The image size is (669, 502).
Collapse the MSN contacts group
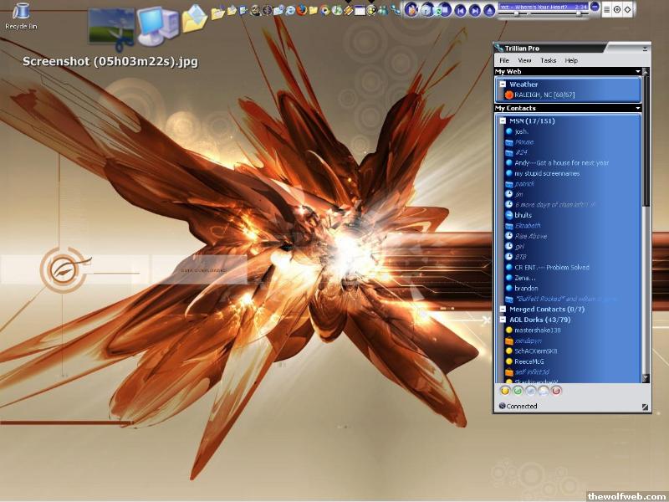point(503,121)
